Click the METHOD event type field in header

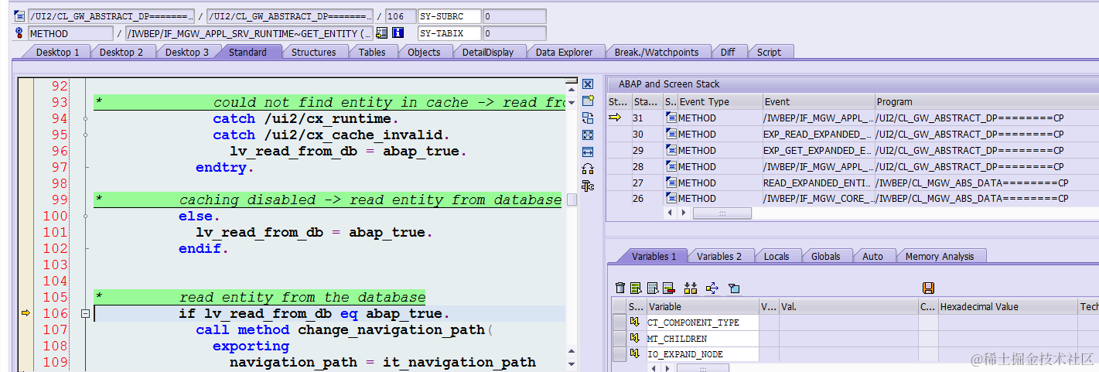71,33
